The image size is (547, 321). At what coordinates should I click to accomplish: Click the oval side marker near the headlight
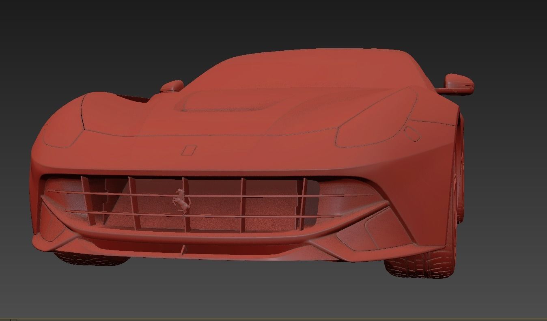(x=413, y=134)
